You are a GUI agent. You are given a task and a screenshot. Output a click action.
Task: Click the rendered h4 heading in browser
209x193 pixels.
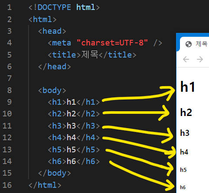184,152
